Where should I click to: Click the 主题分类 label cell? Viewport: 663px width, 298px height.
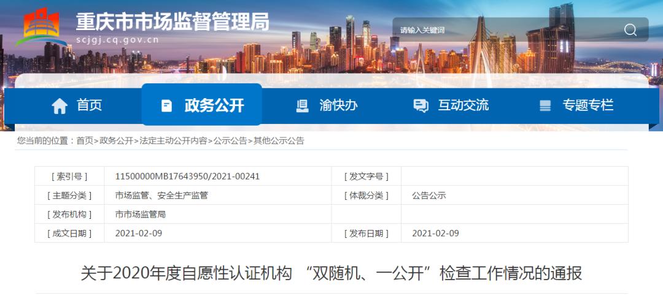tap(69, 196)
